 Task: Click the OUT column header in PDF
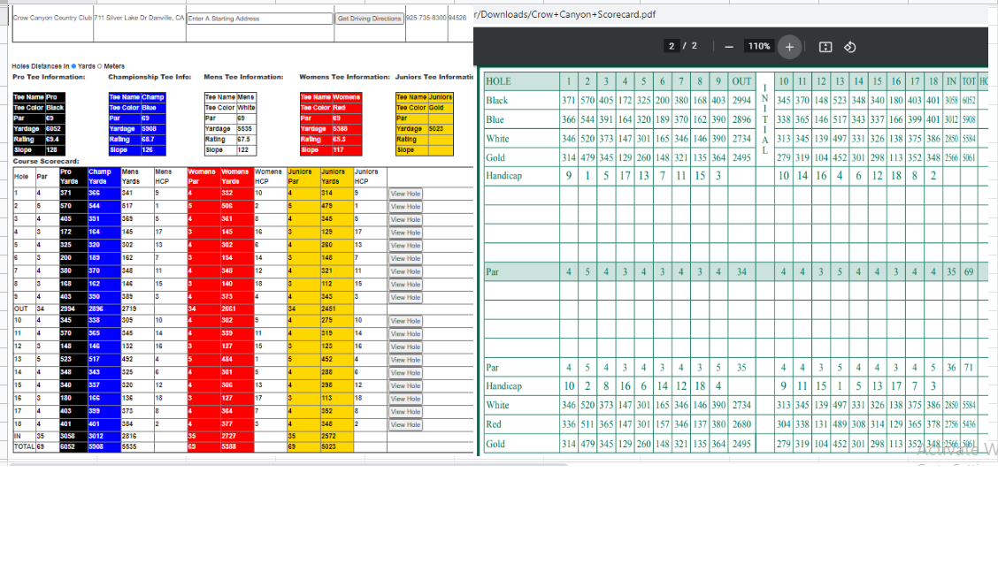pos(741,81)
